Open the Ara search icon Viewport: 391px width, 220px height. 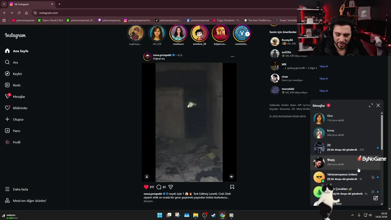[7, 62]
